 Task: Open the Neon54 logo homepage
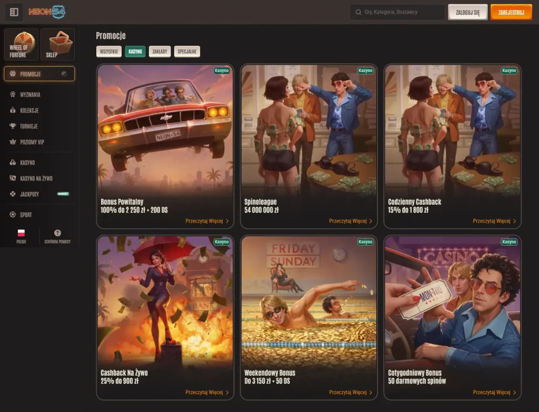(47, 12)
